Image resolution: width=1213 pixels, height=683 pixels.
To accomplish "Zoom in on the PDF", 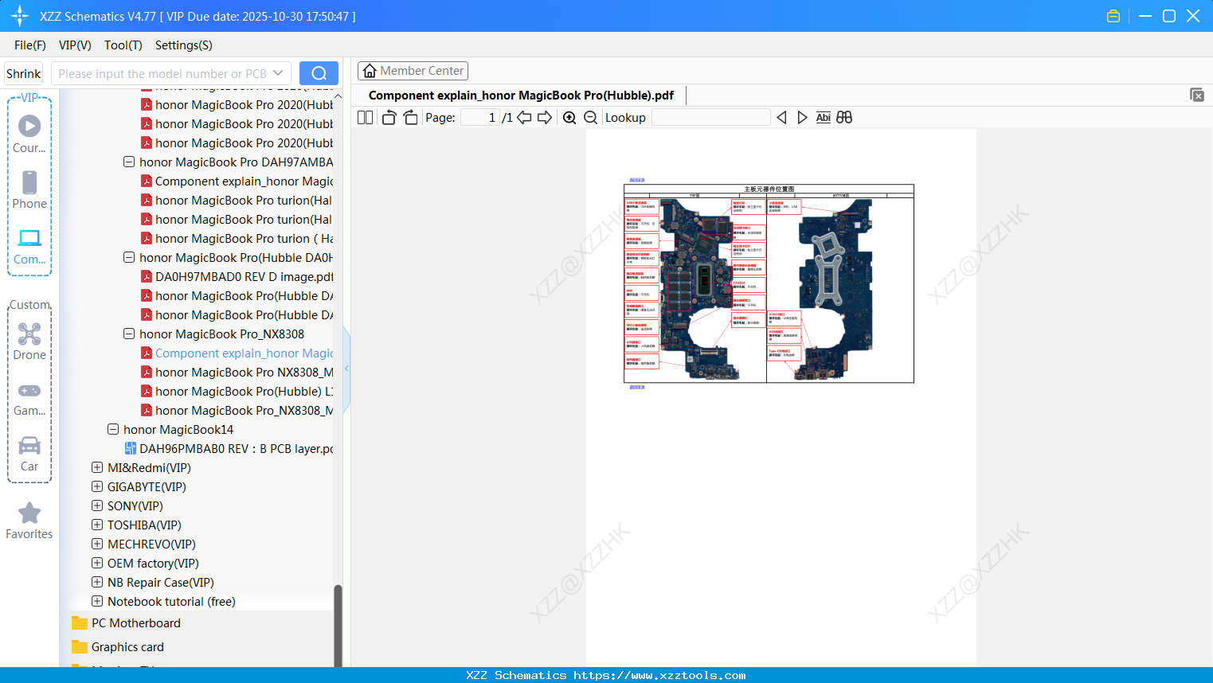I will coord(569,118).
